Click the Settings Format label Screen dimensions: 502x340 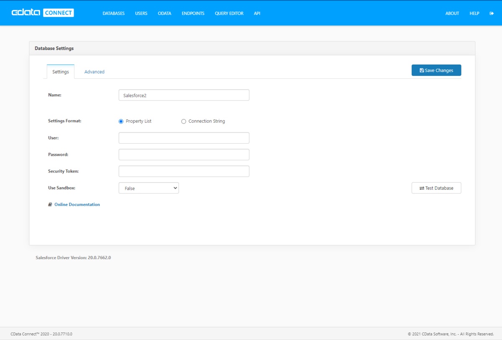click(x=65, y=121)
